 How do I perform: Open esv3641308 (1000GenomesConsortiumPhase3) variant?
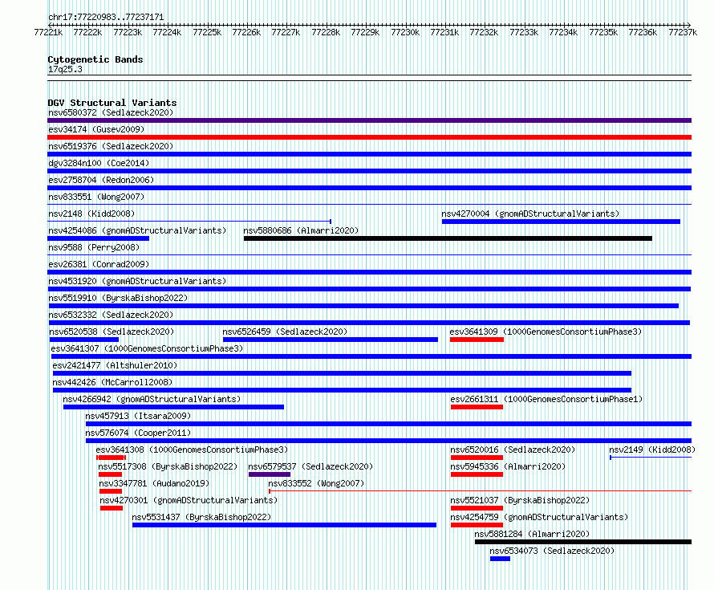point(192,450)
